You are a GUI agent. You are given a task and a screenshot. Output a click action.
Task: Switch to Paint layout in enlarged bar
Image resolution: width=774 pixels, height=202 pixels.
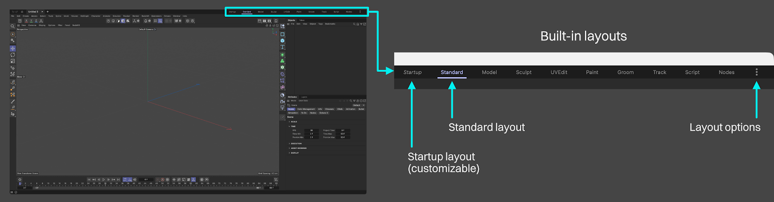(x=592, y=72)
